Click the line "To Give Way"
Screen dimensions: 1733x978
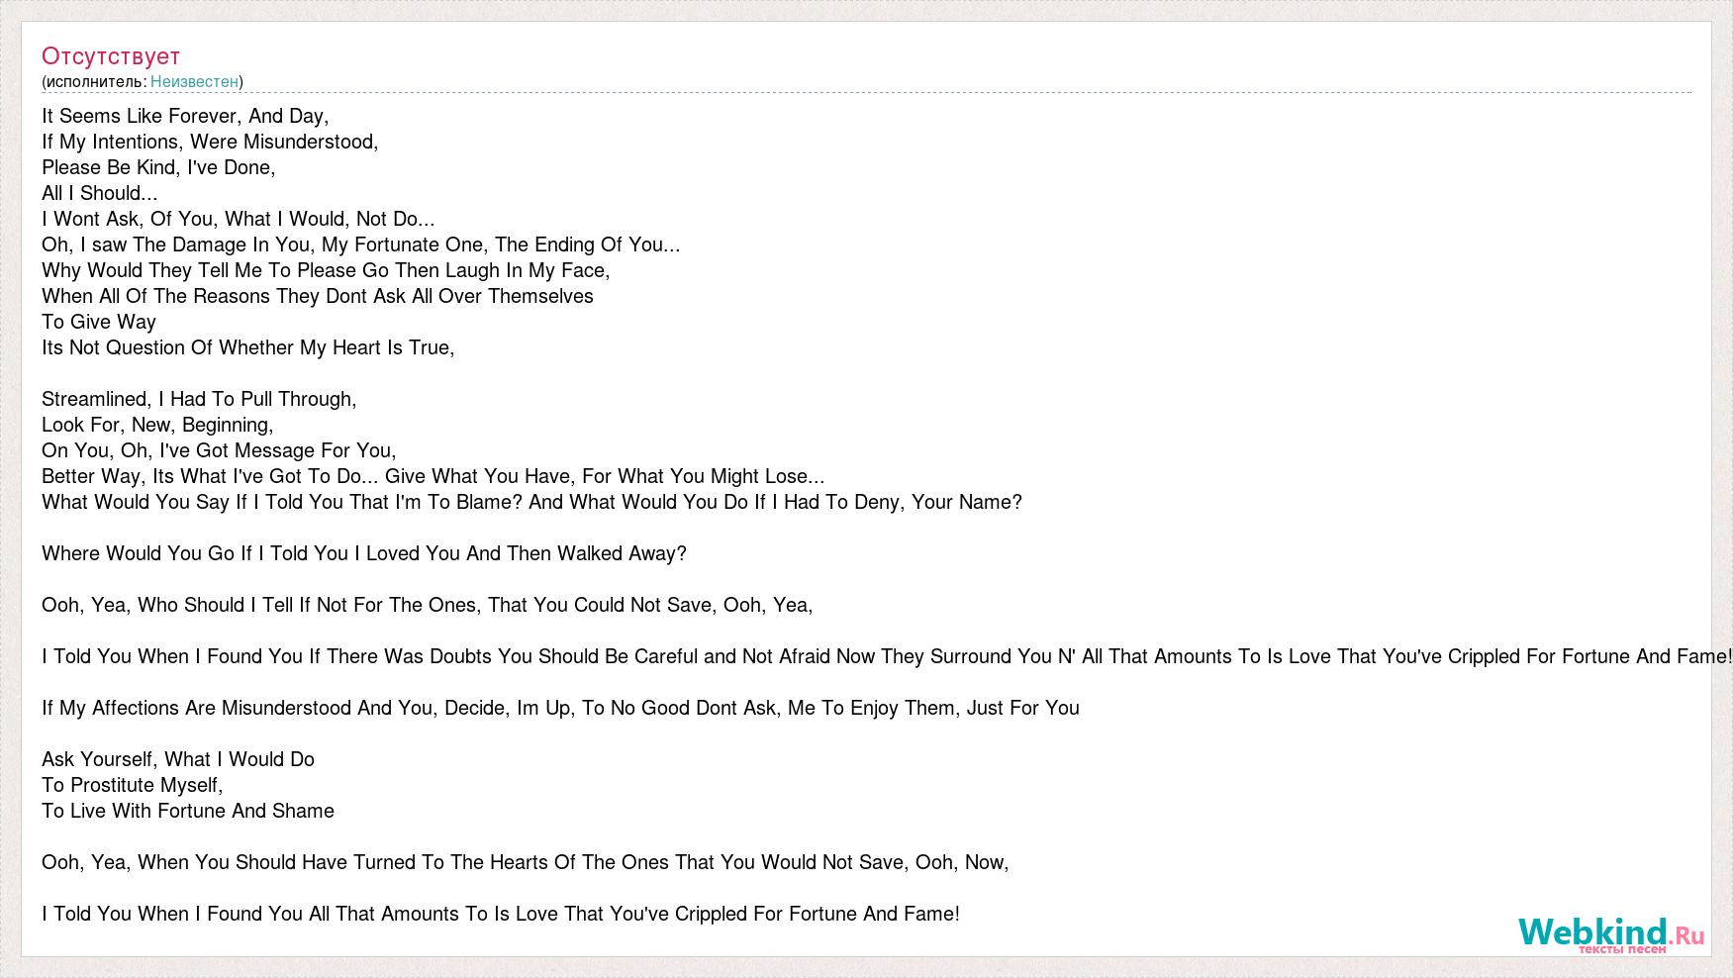pyautogui.click(x=99, y=322)
